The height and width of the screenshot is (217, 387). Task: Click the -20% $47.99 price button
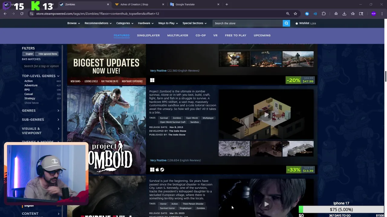(301, 80)
